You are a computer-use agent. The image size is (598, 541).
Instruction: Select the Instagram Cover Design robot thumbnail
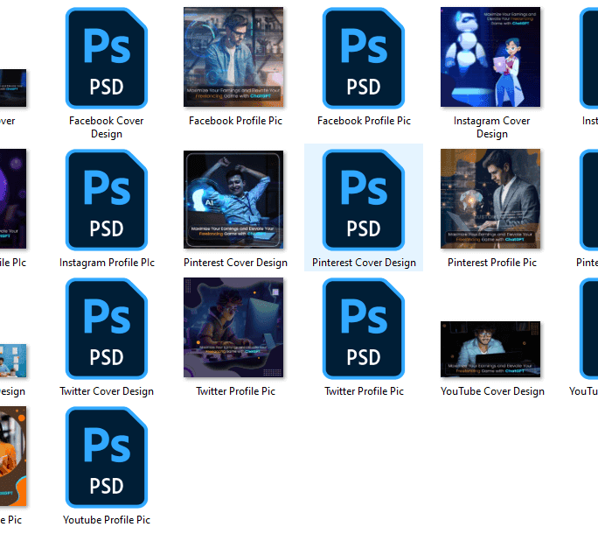pos(490,57)
